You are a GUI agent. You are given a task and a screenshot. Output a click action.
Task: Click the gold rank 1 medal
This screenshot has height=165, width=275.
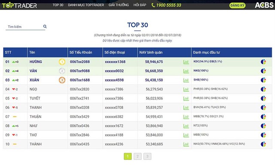(62, 62)
